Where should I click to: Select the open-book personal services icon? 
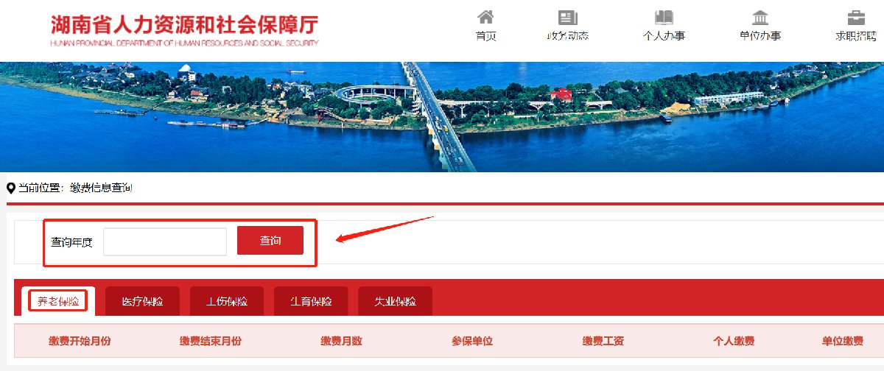[664, 17]
